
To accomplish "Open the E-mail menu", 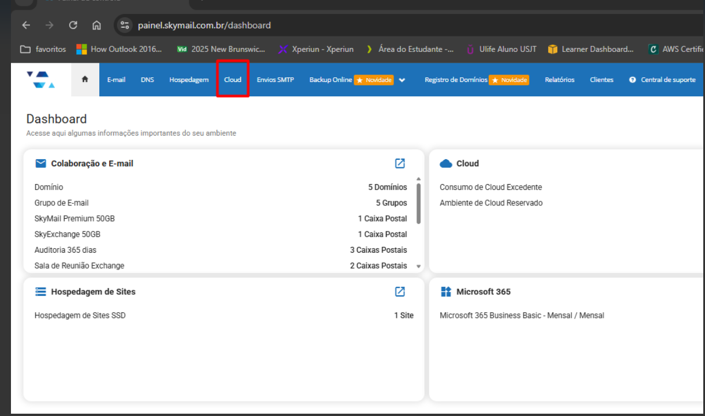I will pos(116,80).
